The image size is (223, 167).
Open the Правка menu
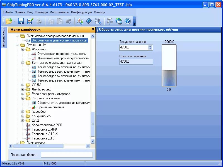(20, 12)
